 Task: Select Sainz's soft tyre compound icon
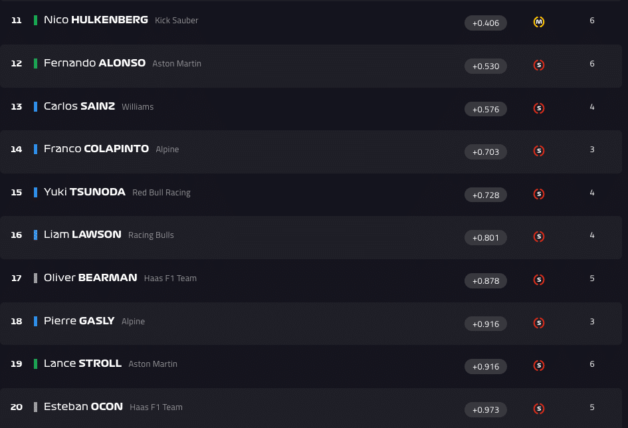coord(539,108)
